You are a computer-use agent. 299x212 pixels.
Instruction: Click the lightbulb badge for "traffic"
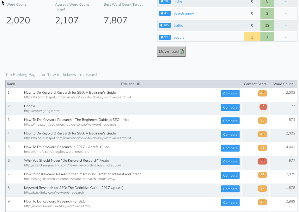[165, 25]
